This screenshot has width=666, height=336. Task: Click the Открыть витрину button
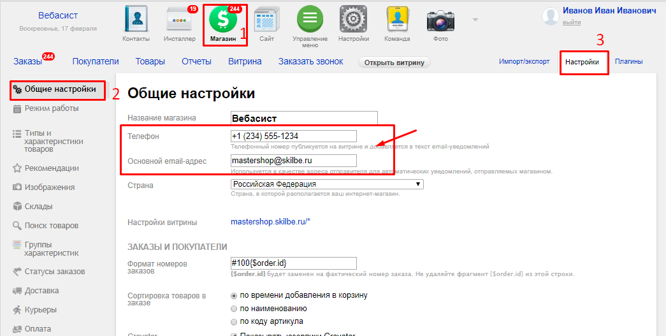pos(394,63)
